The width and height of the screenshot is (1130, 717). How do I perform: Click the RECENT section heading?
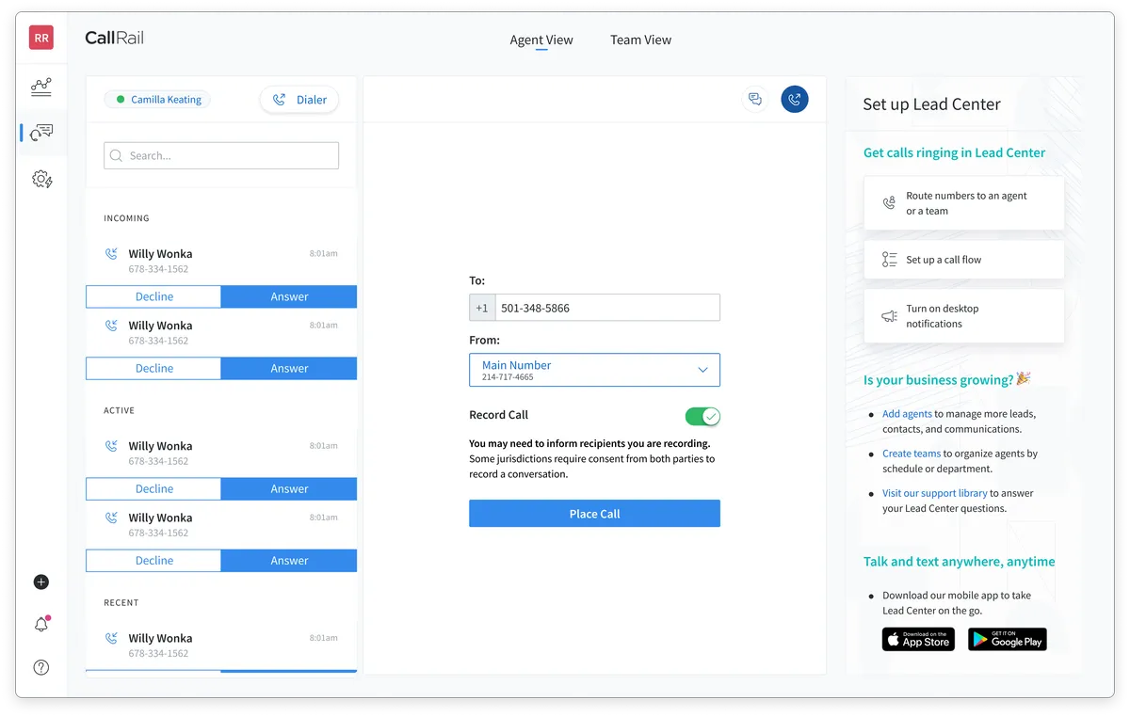tap(121, 602)
